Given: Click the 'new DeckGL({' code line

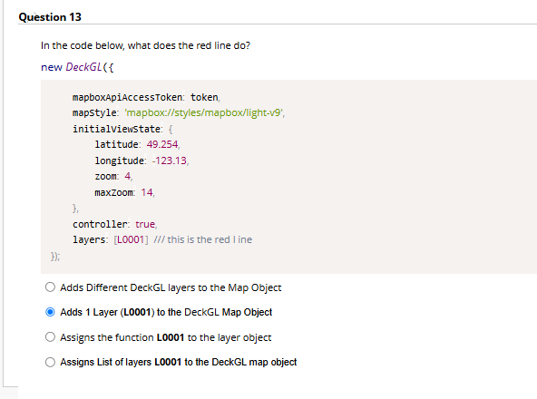Looking at the screenshot, I should pos(77,67).
